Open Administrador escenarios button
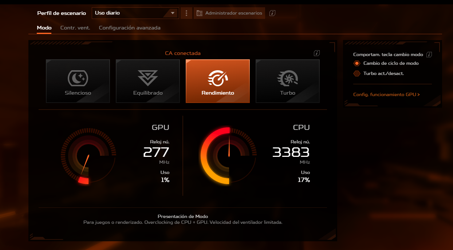Viewport: 453px width, 250px height. (229, 13)
